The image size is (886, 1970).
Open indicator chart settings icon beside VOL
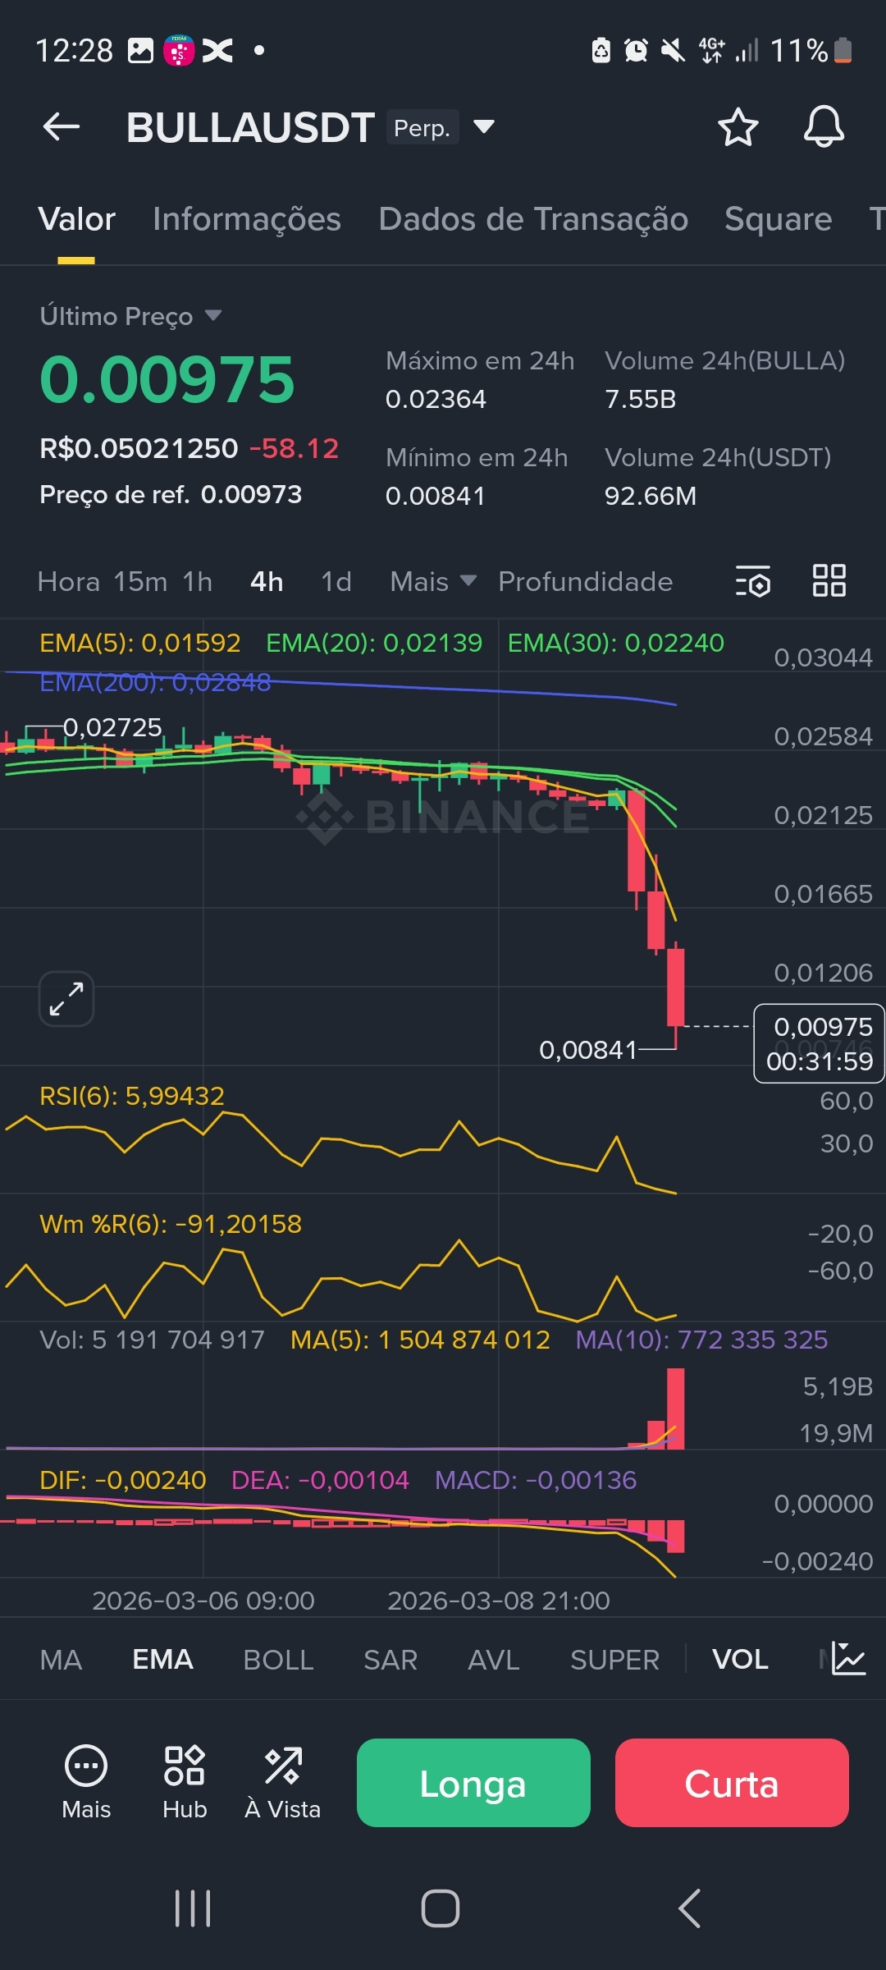(847, 1659)
